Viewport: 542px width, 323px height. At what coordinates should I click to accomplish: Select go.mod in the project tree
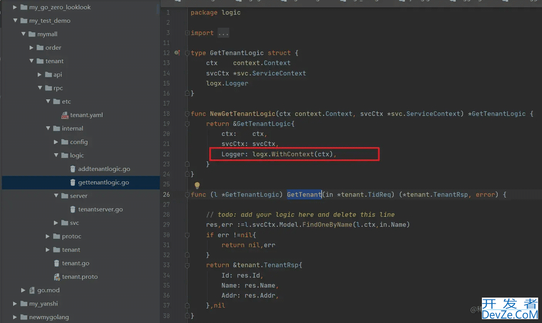click(x=49, y=290)
